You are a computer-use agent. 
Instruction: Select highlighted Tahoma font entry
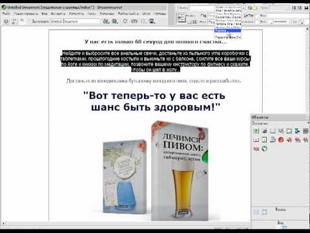pyautogui.click(x=228, y=30)
